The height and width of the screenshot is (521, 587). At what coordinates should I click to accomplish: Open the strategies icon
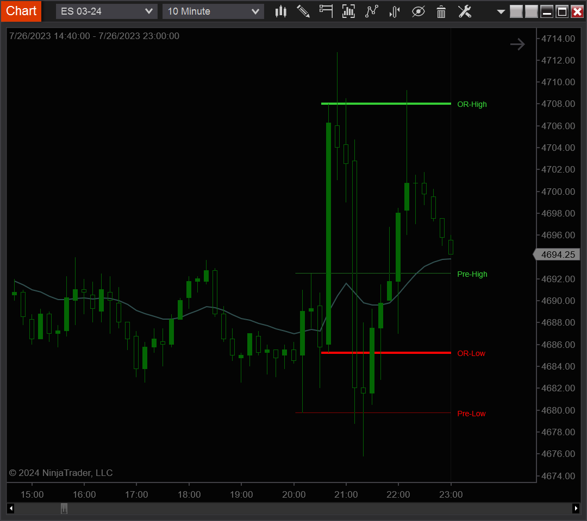point(395,11)
